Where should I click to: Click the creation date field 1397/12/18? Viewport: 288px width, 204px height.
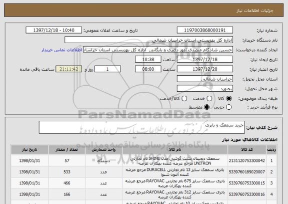[x=205, y=59]
